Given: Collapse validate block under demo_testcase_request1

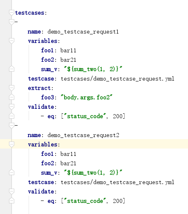Looking at the screenshot, I should click(11, 107).
